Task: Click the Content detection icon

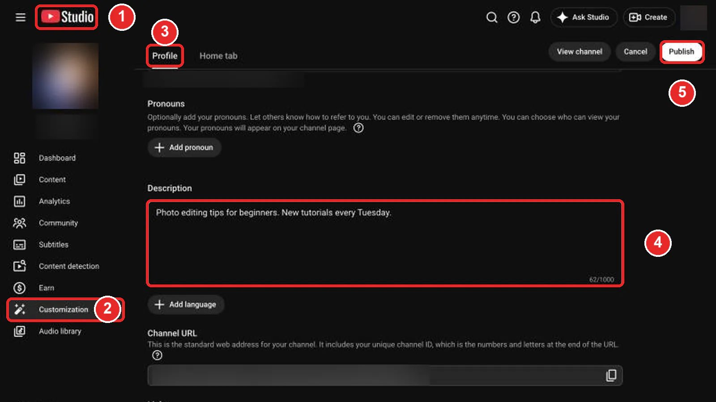Action: [x=20, y=266]
